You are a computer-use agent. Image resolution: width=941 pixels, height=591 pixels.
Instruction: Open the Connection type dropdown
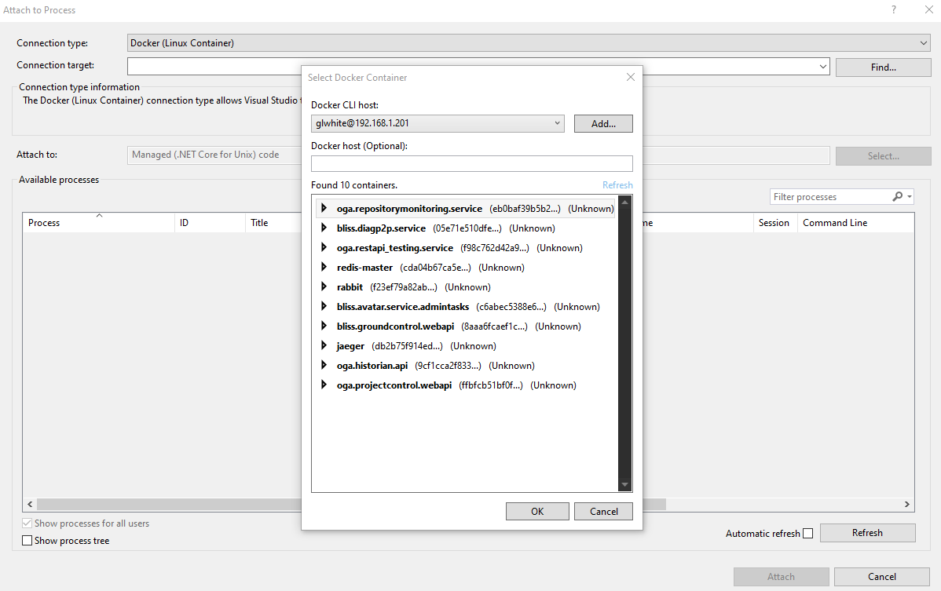529,43
